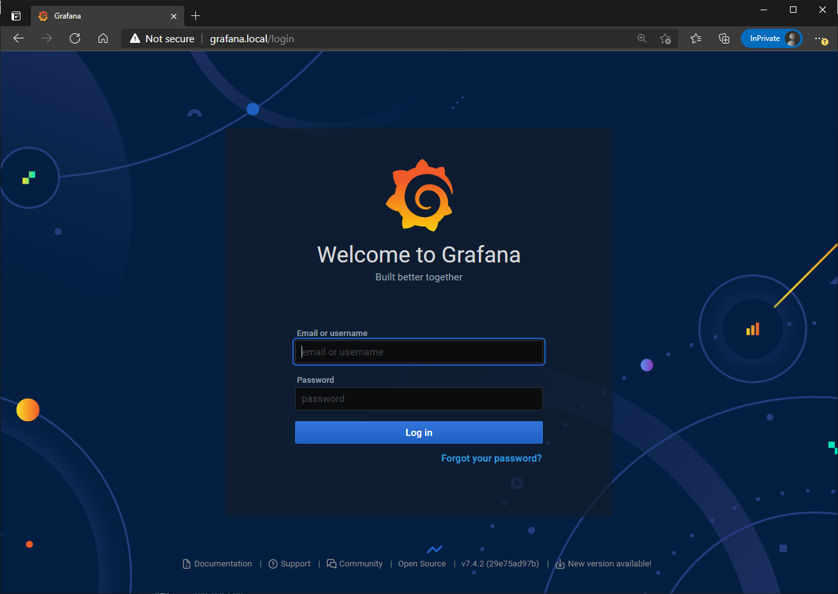
Task: Reload the page with refresh icon
Action: pyautogui.click(x=75, y=38)
